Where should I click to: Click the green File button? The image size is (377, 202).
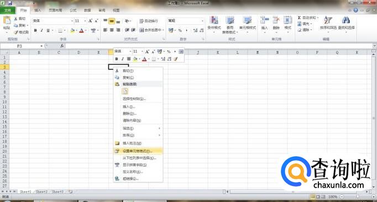(8, 10)
